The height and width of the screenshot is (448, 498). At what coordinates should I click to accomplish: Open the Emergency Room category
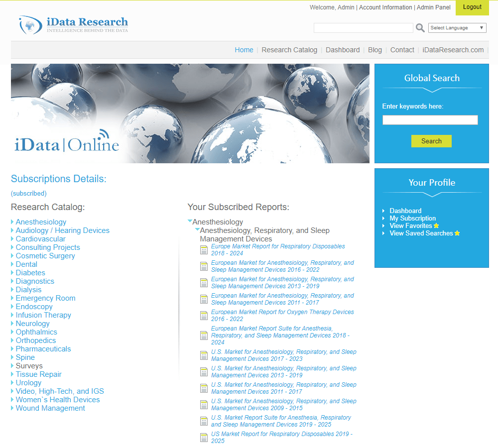tap(46, 298)
